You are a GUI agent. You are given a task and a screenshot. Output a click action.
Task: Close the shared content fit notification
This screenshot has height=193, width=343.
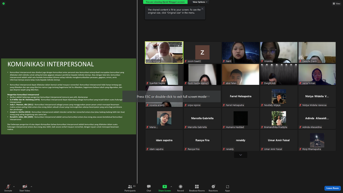[203, 9]
